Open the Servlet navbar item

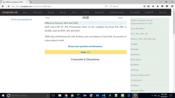tap(162, 12)
